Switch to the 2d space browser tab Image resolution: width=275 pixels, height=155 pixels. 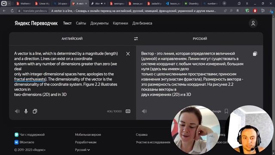coord(61,3)
